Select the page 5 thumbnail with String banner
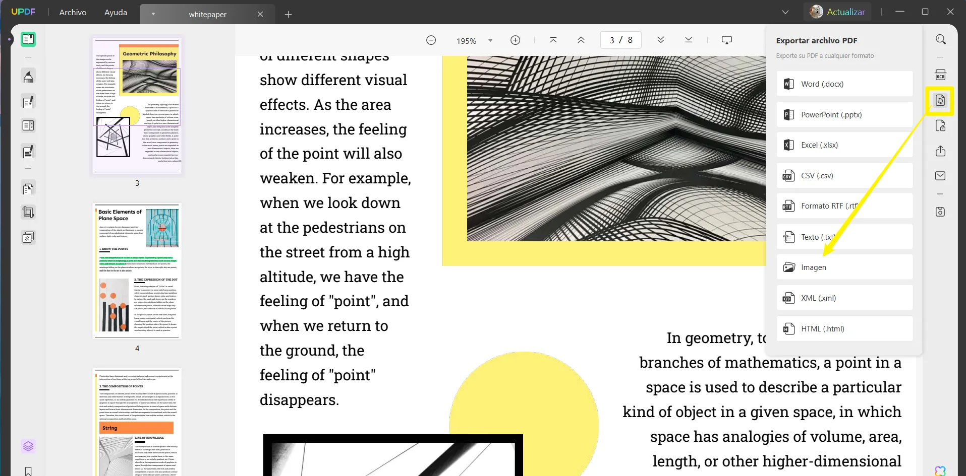The image size is (966, 476). coord(137,422)
